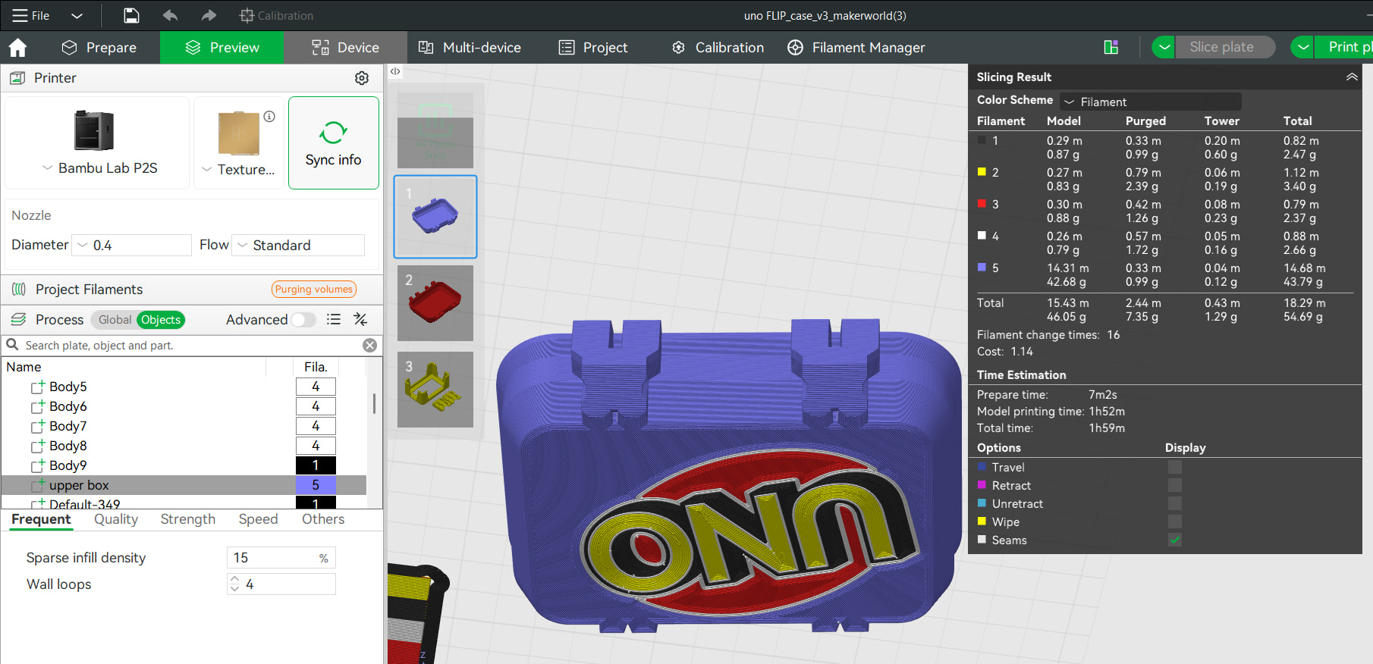Select plate 1 thumbnail
The width and height of the screenshot is (1373, 664).
[x=435, y=217]
